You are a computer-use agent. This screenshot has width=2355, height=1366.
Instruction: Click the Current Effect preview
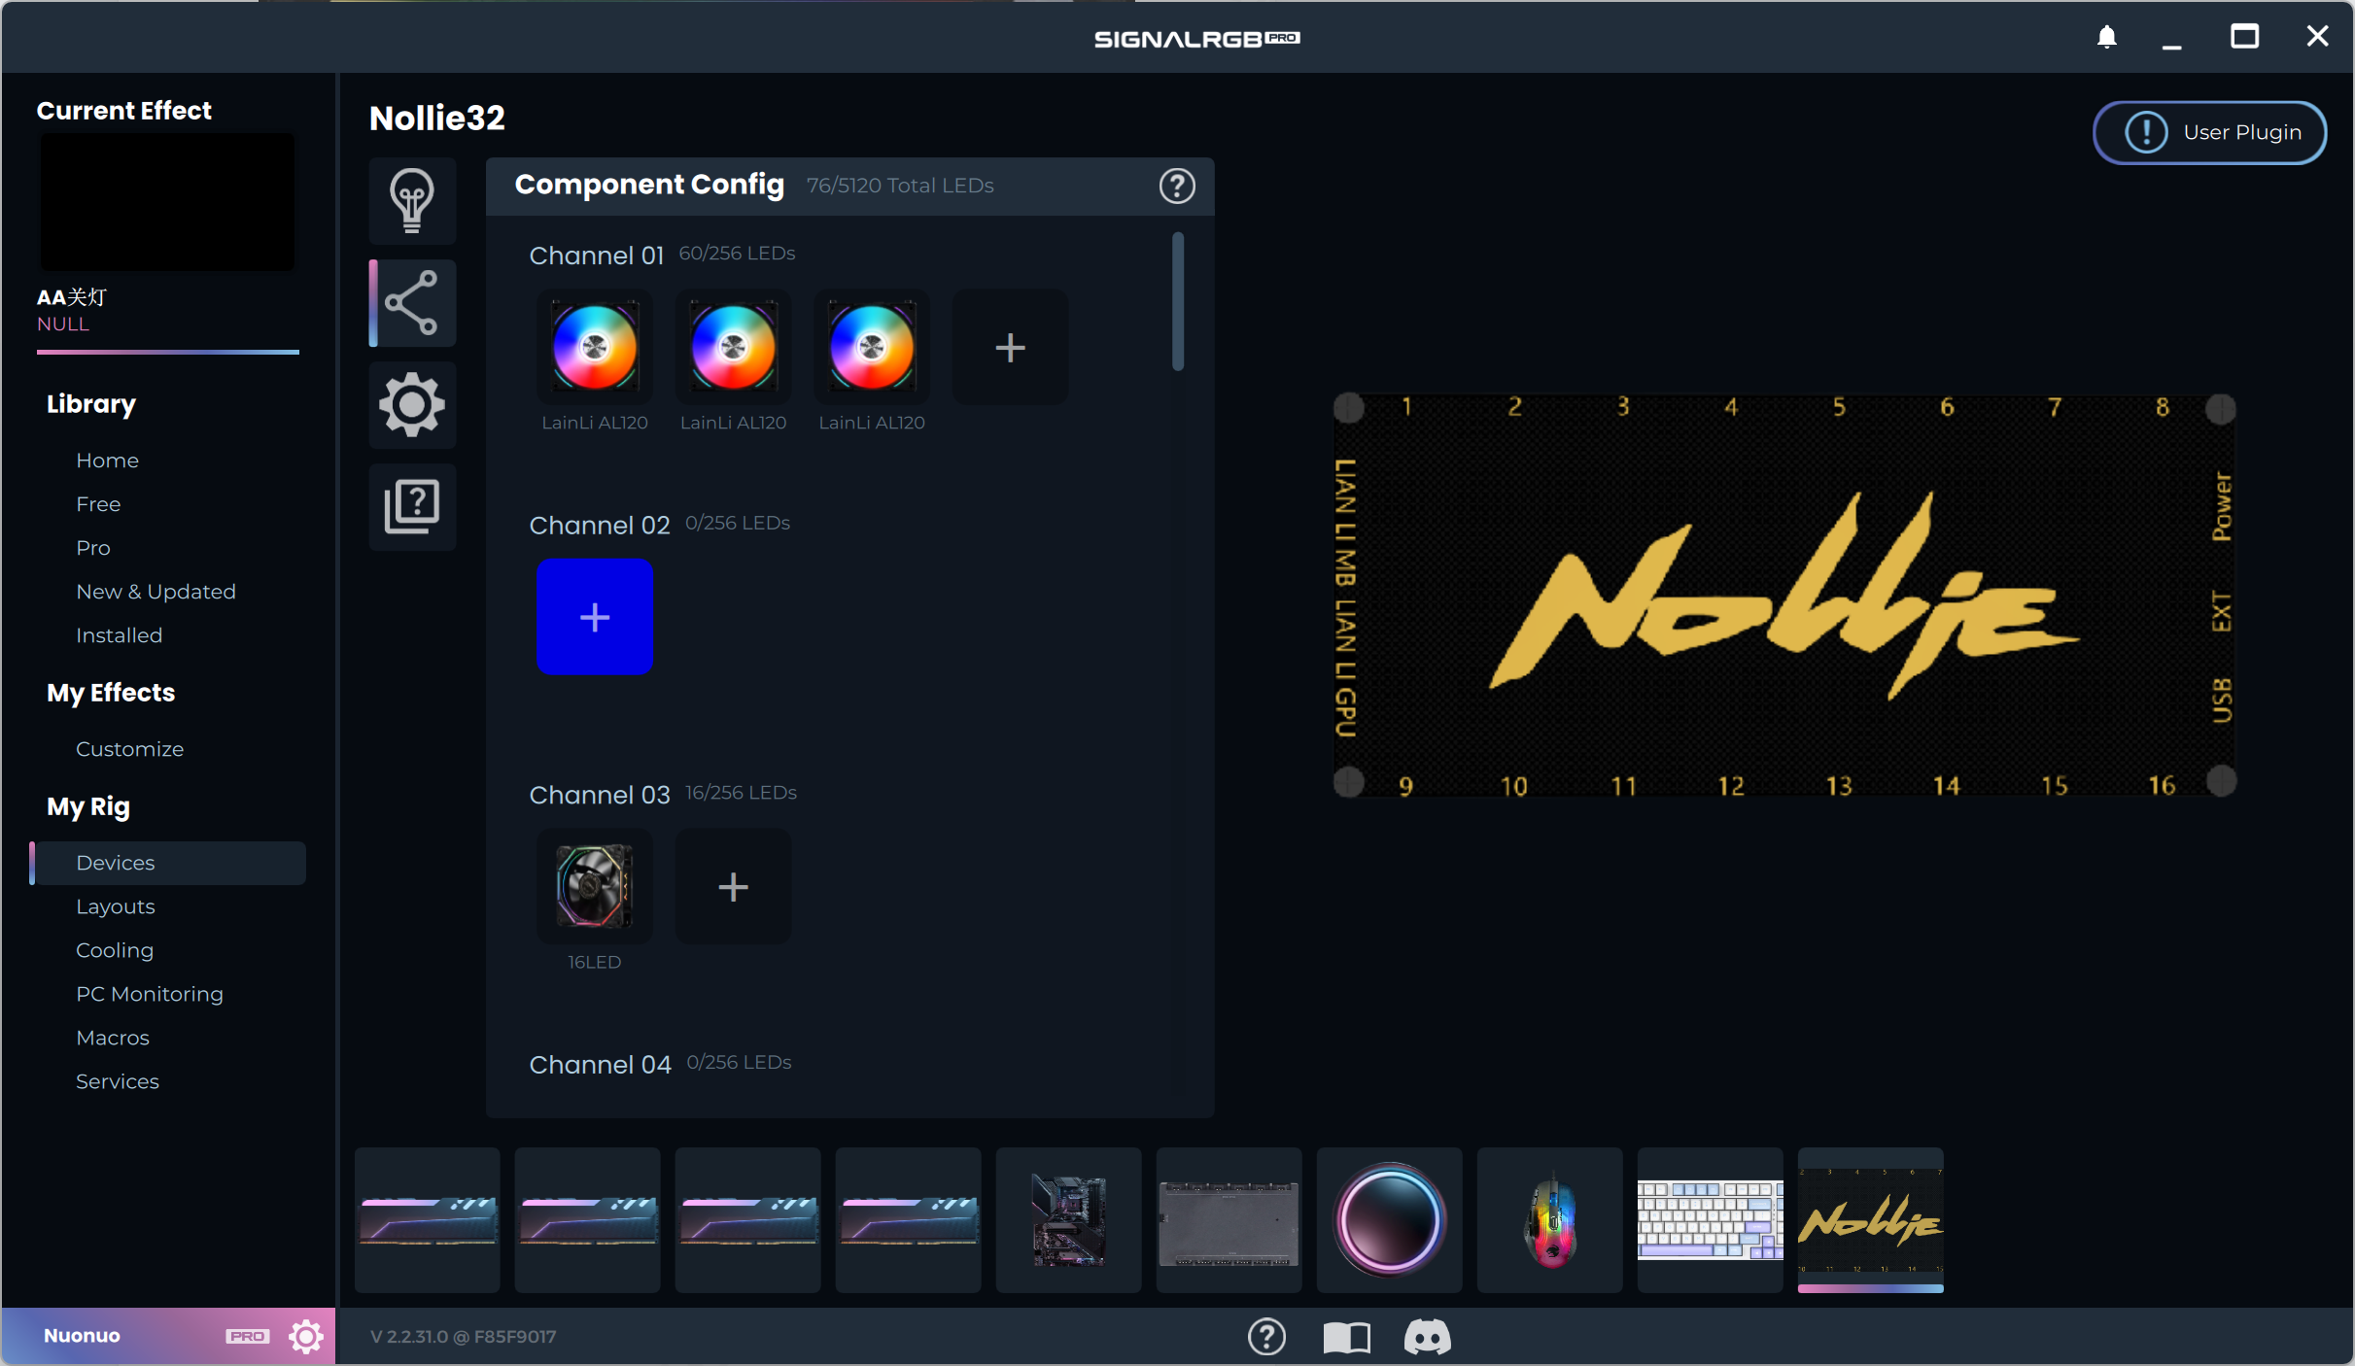click(x=166, y=202)
